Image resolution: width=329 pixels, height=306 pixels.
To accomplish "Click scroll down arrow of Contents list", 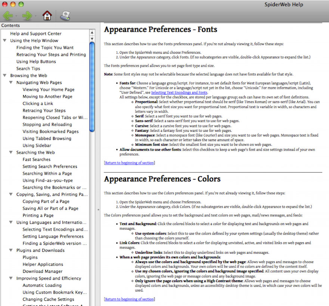I will coord(92,39).
